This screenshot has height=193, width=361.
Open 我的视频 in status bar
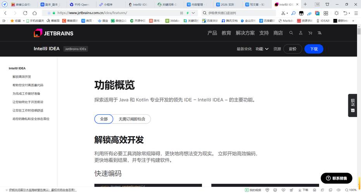point(253,190)
